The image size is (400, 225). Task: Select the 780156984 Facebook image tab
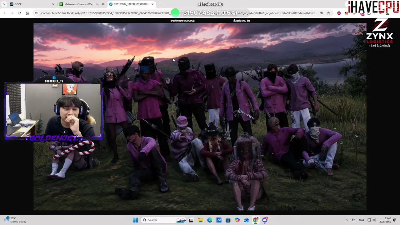(x=132, y=4)
